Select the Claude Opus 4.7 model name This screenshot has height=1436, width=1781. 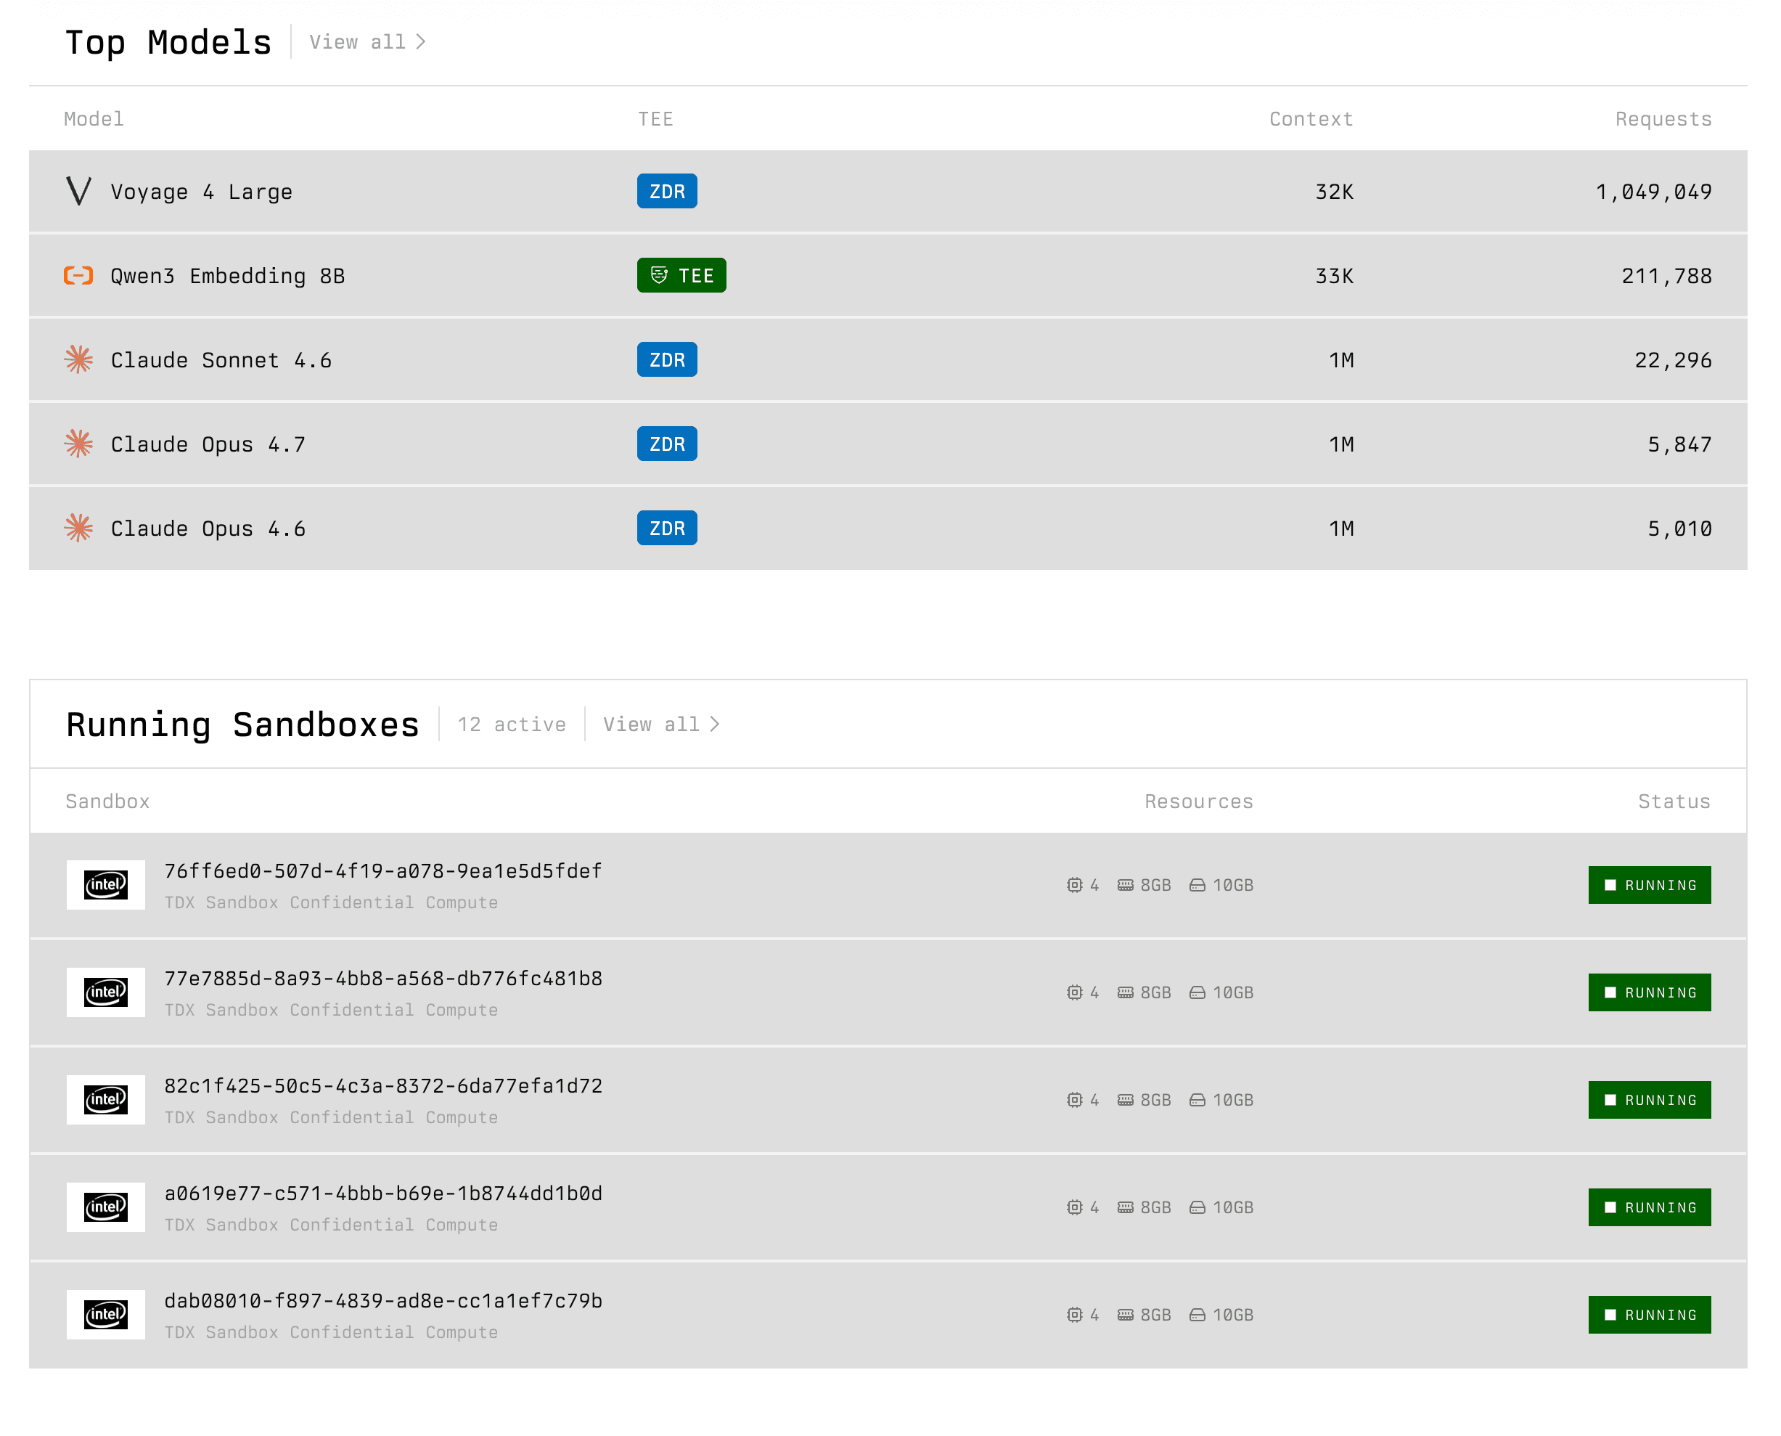pyautogui.click(x=208, y=445)
